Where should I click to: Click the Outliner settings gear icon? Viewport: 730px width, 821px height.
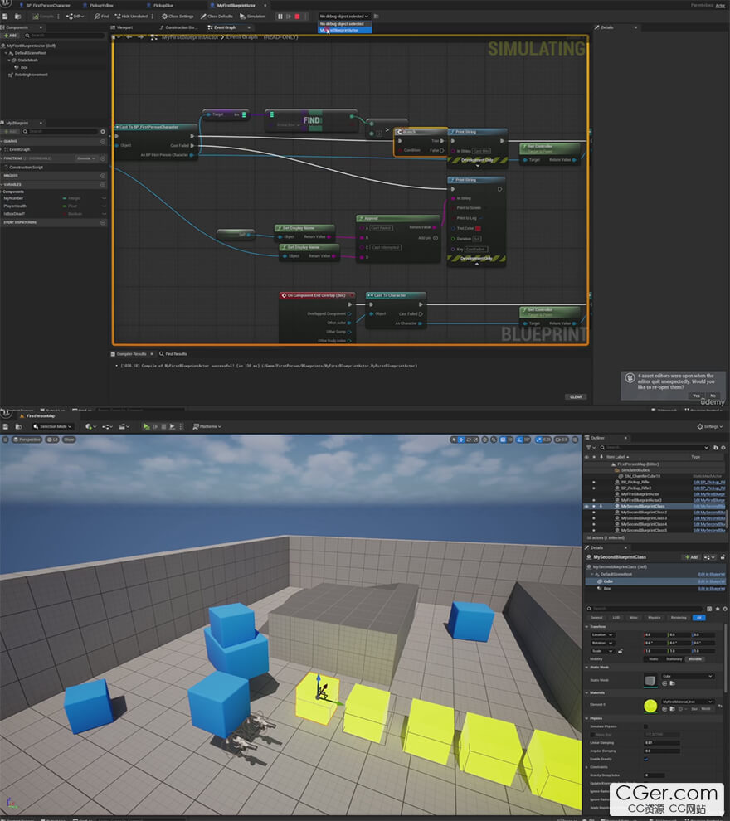723,448
